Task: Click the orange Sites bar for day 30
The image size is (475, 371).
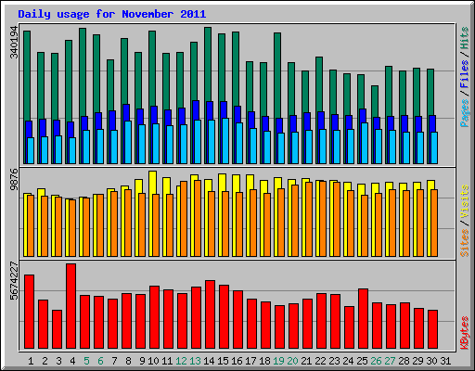Action: click(434, 223)
